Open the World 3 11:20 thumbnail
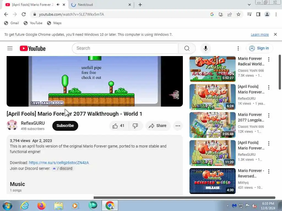Image resolution: width=282 pixels, height=211 pixels. click(212, 153)
